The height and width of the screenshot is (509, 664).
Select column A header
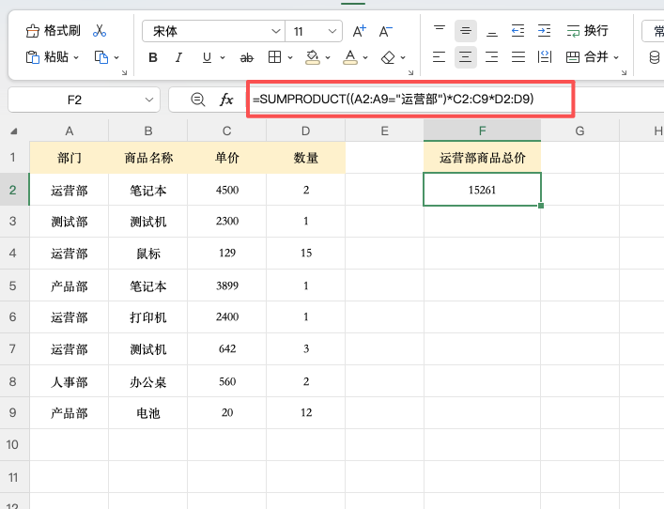point(69,131)
